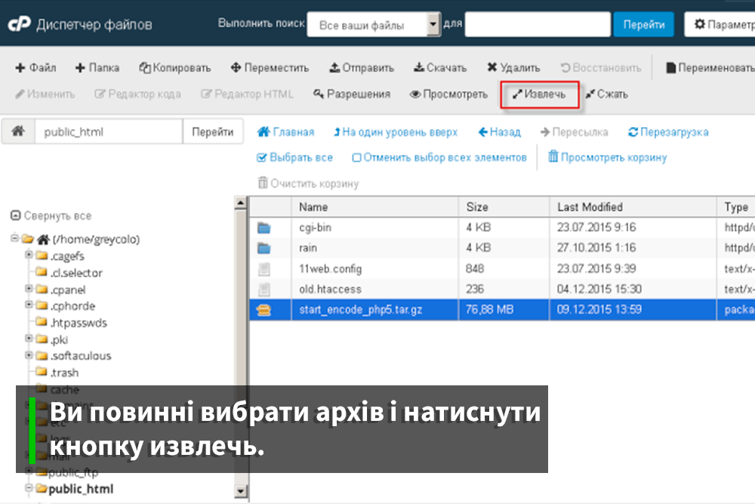The width and height of the screenshot is (755, 504).
Task: Click Извлечь to extract the archive
Action: click(x=539, y=94)
